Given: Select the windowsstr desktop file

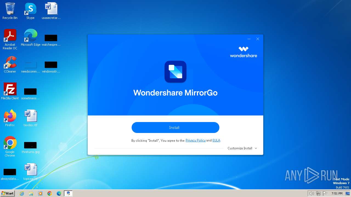Looking at the screenshot, I should click(x=51, y=67).
